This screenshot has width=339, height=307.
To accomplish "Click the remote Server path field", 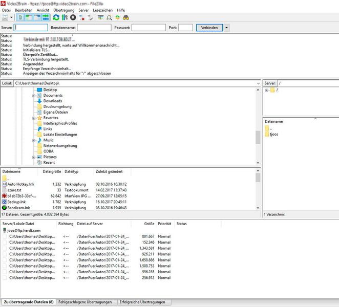I will point(308,83).
